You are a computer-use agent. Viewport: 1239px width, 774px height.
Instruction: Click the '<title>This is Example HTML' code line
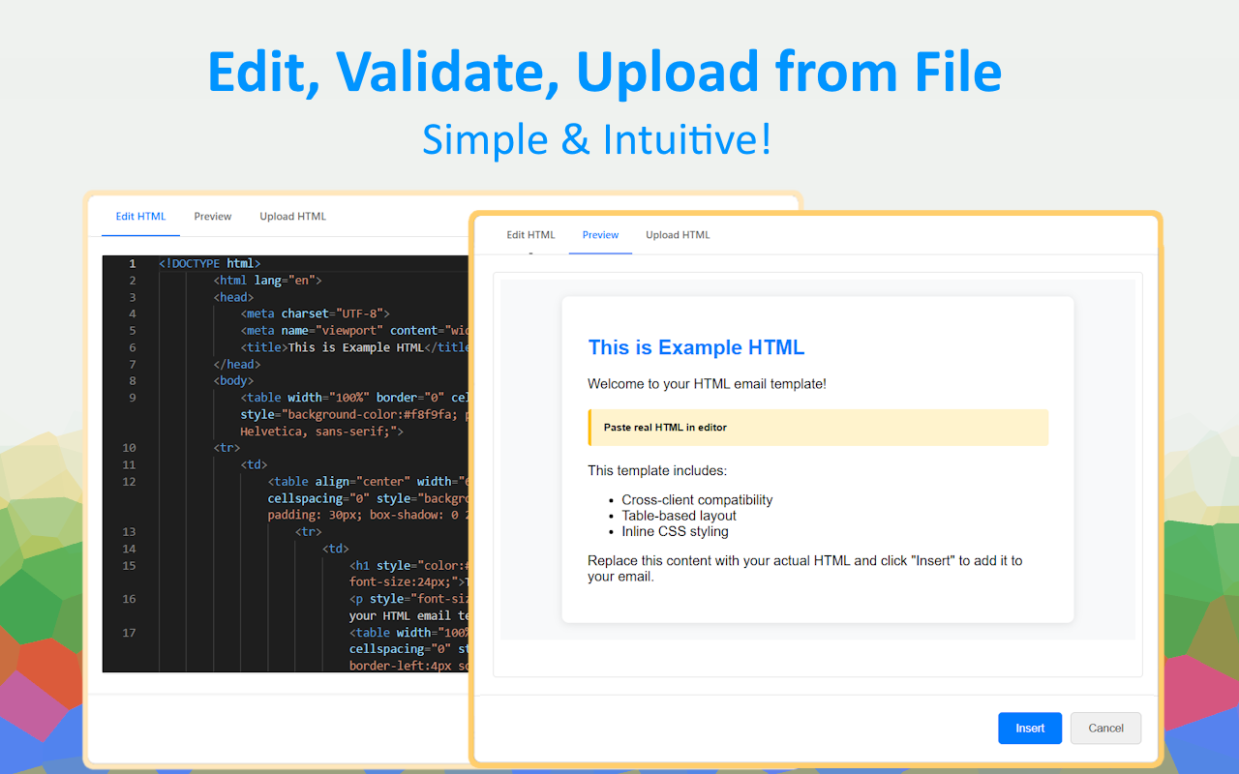click(355, 347)
